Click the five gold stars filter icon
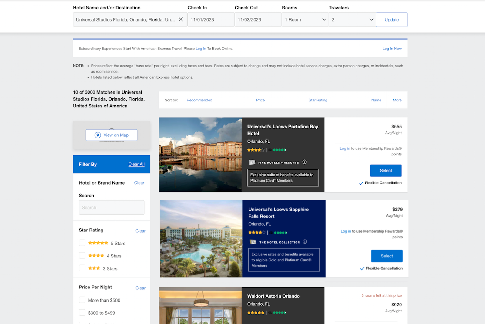Viewport: 485px width, 324px height. (x=98, y=243)
